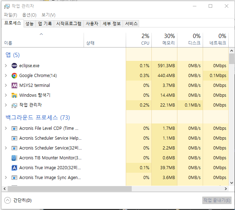Sort by the 디스크 column header
This screenshot has height=210, width=235.
190,40
